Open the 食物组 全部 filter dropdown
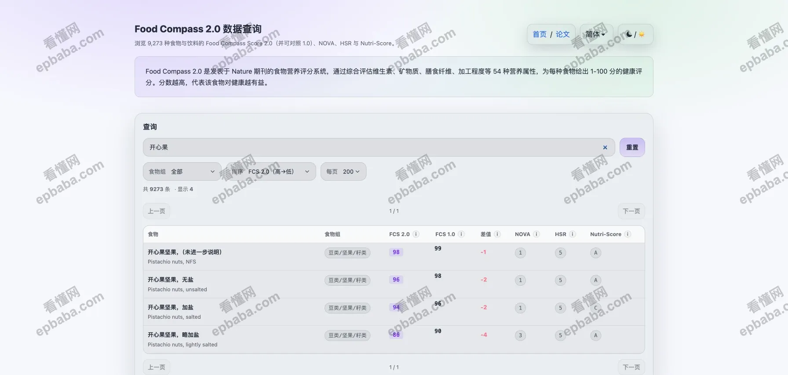Viewport: 788px width, 375px height. pyautogui.click(x=182, y=171)
